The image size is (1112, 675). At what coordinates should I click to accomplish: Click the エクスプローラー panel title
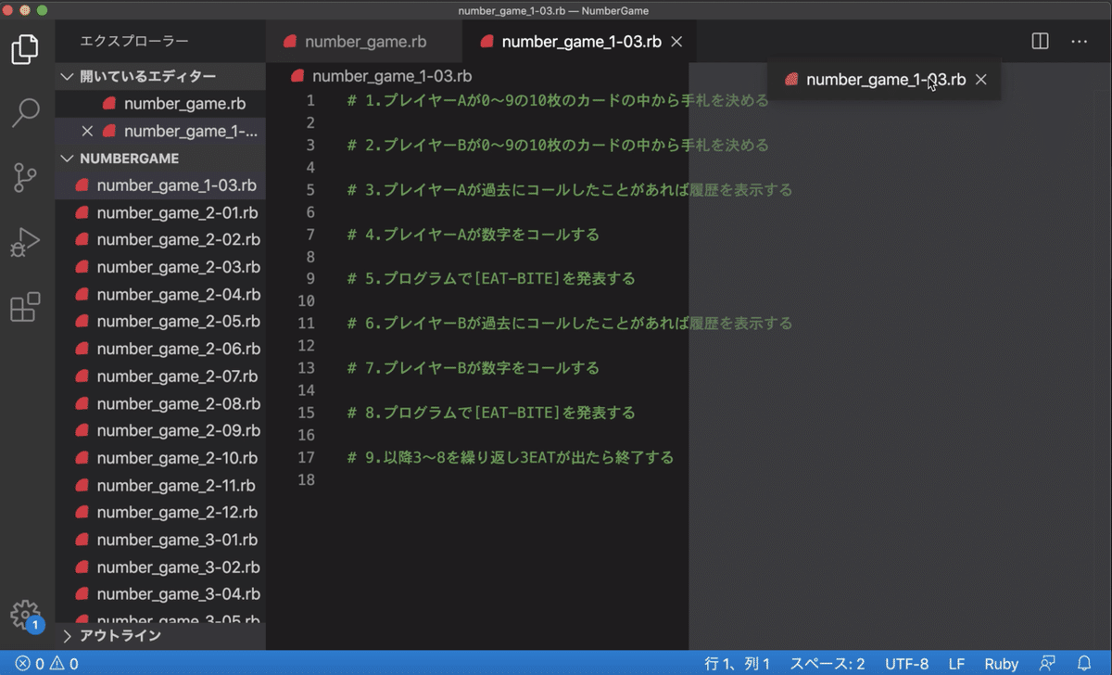tap(134, 42)
